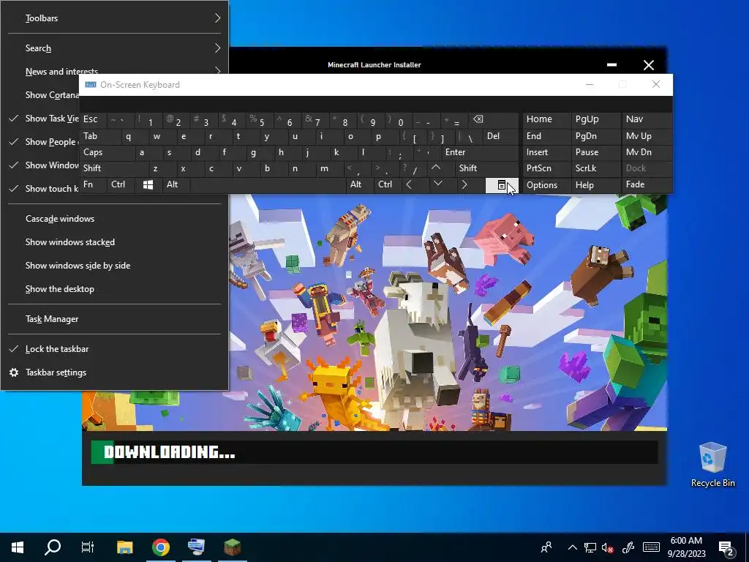Open touch keyboard tray icon

coord(651,547)
